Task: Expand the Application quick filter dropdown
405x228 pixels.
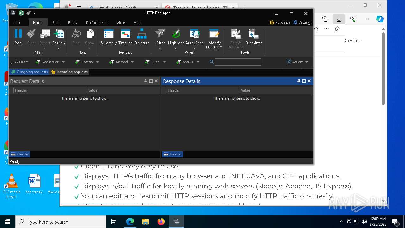Action: coord(63,62)
